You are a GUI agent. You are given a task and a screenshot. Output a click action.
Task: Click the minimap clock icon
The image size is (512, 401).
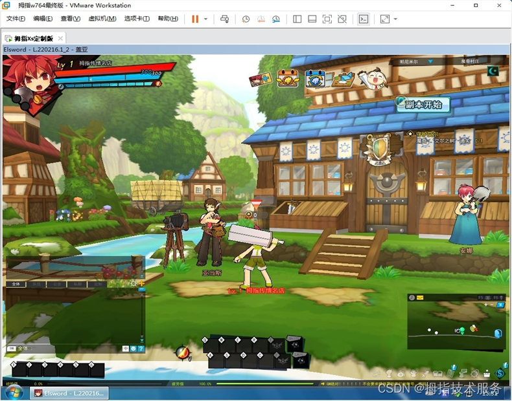412,298
